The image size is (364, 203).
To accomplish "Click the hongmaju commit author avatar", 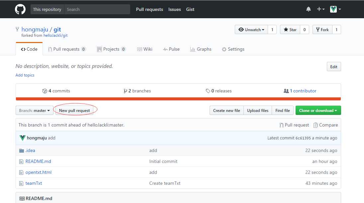I will pos(23,138).
